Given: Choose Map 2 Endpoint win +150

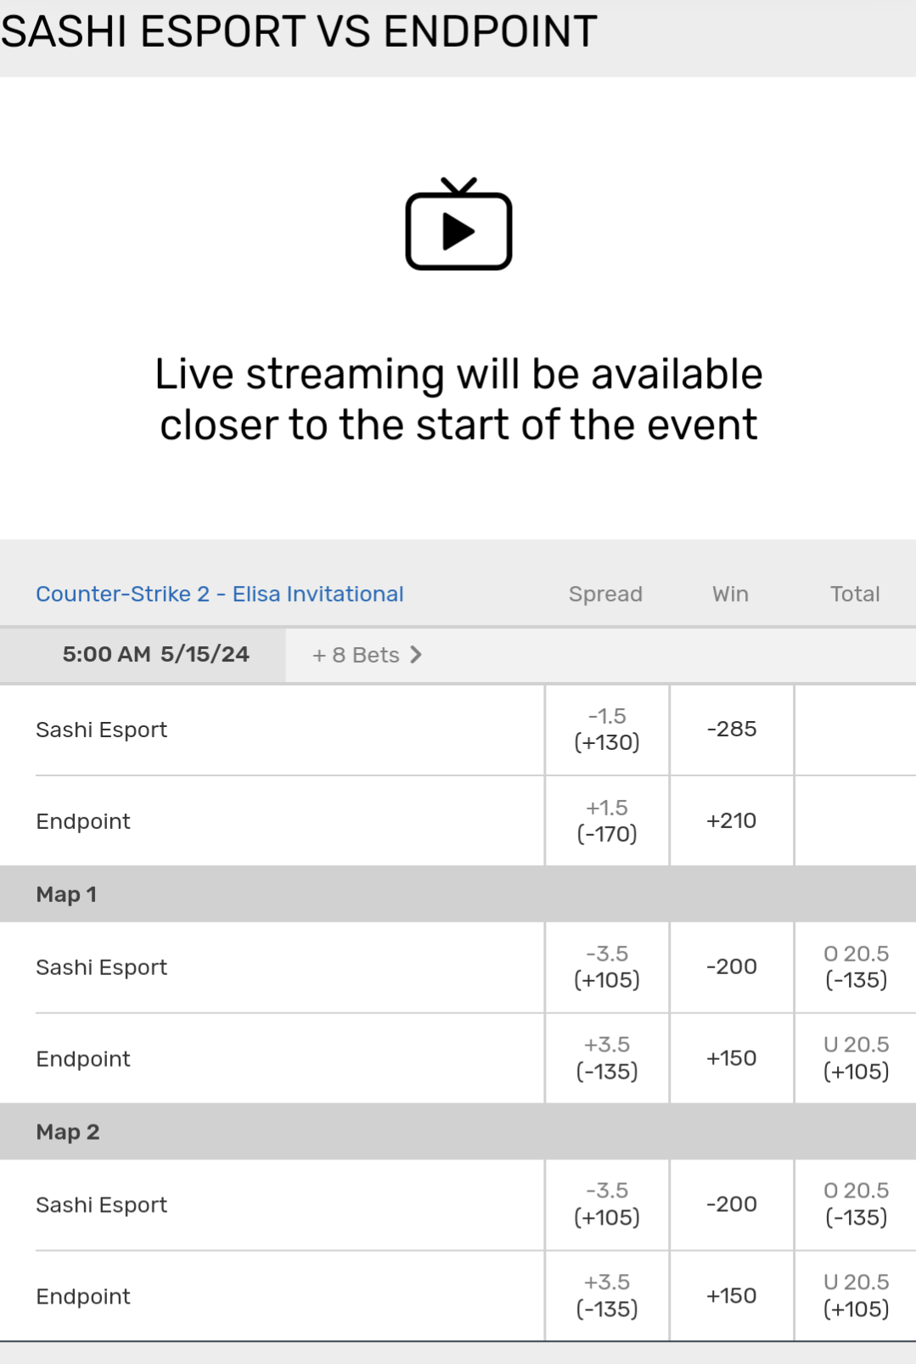Looking at the screenshot, I should click(731, 1296).
